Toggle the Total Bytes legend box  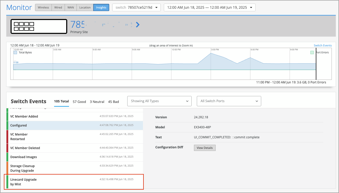coord(15,52)
